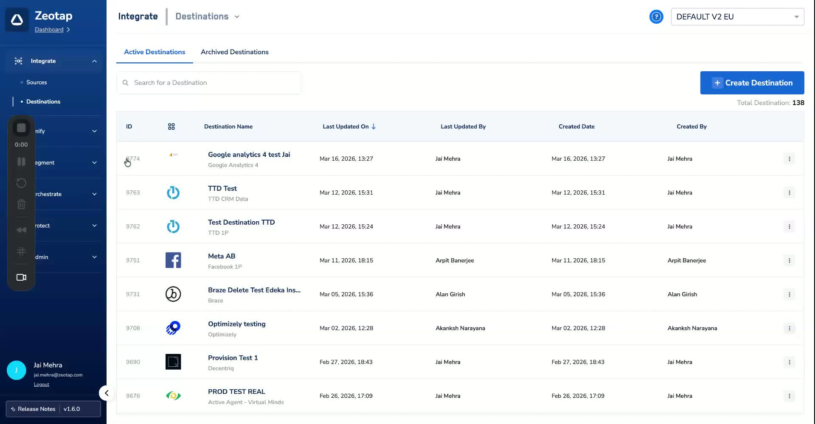Open the options menu for Meta AB row
The height and width of the screenshot is (424, 815).
pos(789,260)
